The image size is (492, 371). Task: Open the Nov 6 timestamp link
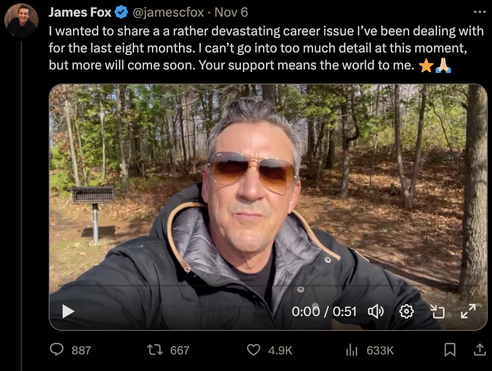tap(231, 12)
